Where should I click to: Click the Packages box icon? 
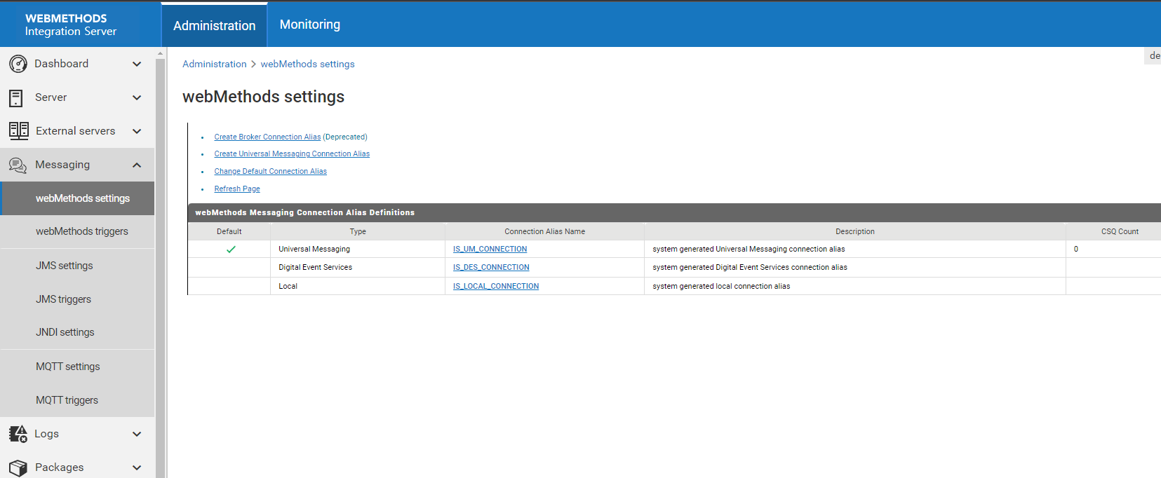coord(18,467)
